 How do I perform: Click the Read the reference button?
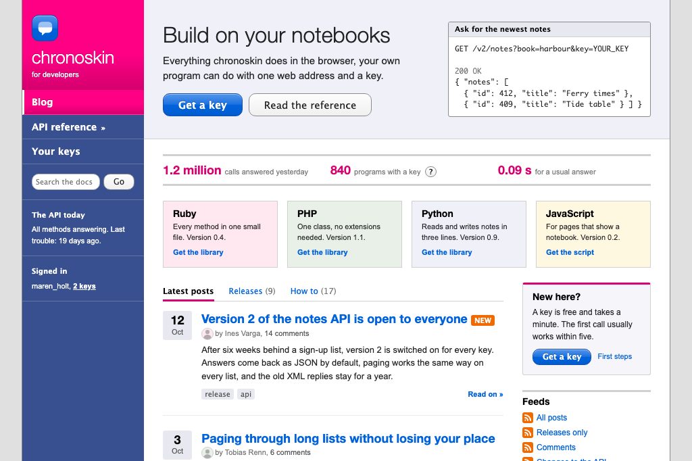[310, 105]
